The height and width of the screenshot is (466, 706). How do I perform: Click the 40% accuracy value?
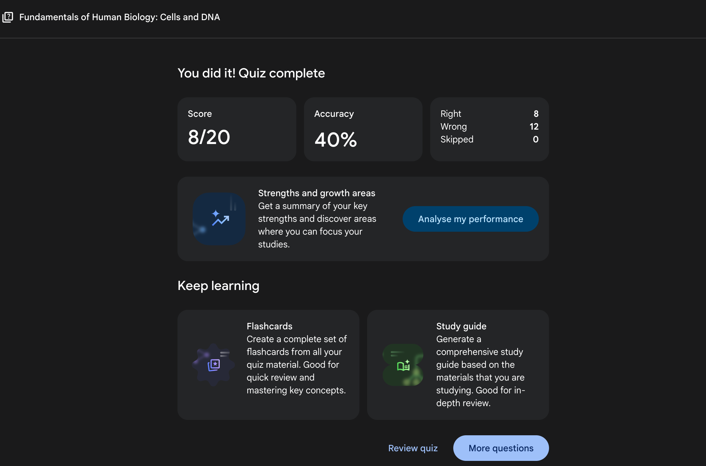tap(335, 139)
